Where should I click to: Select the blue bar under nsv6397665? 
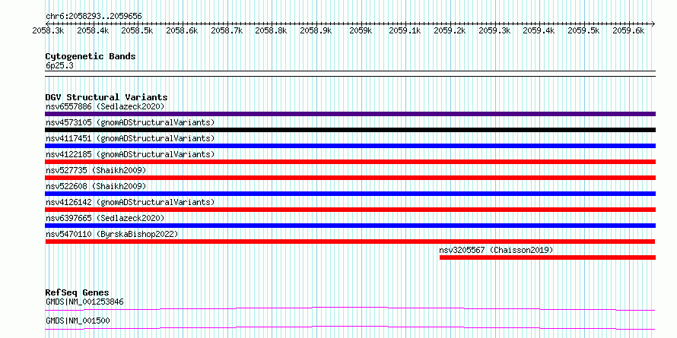(x=350, y=226)
